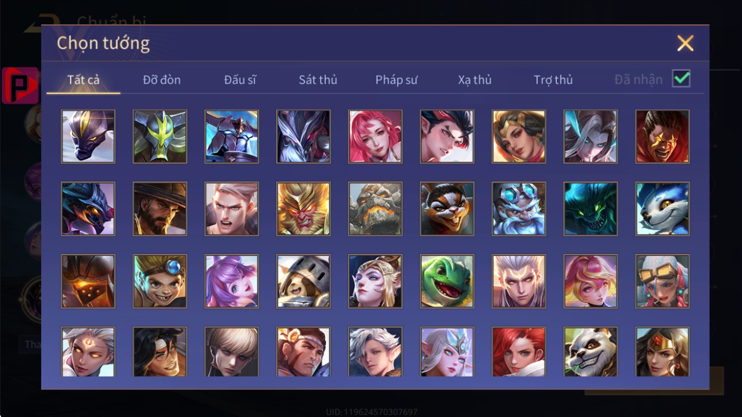Show the Trợ thủ hero category
Viewport: 742px width, 417px height.
coord(553,80)
